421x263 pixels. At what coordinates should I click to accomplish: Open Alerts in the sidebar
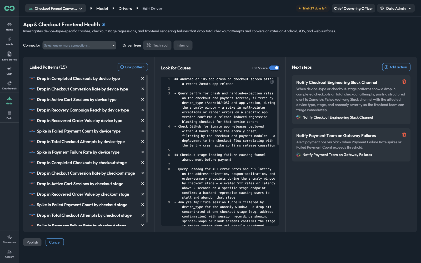tap(9, 41)
